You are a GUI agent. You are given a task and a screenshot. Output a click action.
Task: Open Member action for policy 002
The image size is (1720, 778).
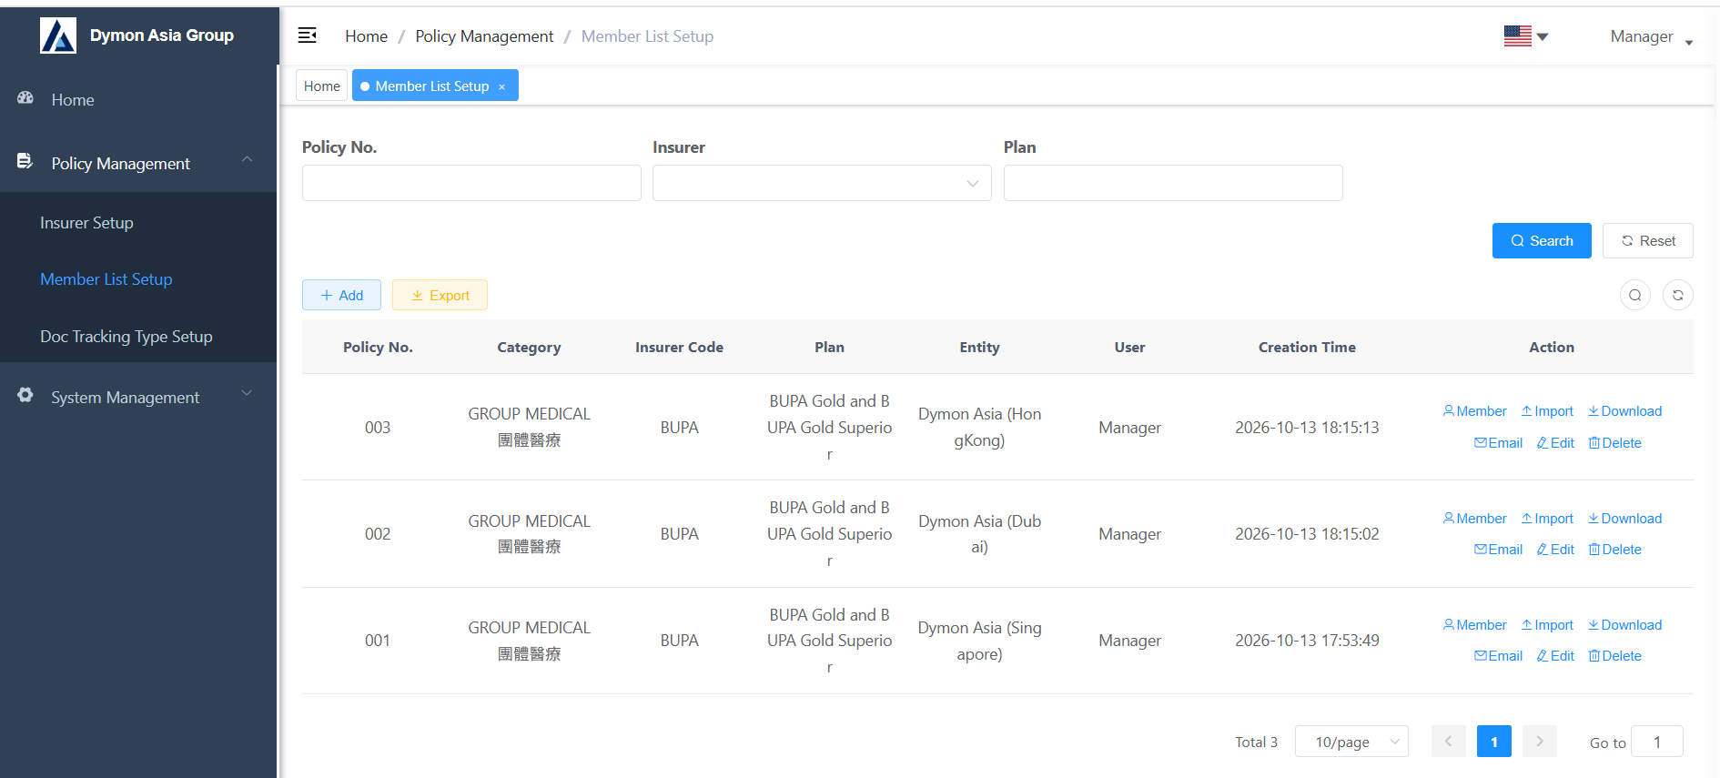[1474, 519]
